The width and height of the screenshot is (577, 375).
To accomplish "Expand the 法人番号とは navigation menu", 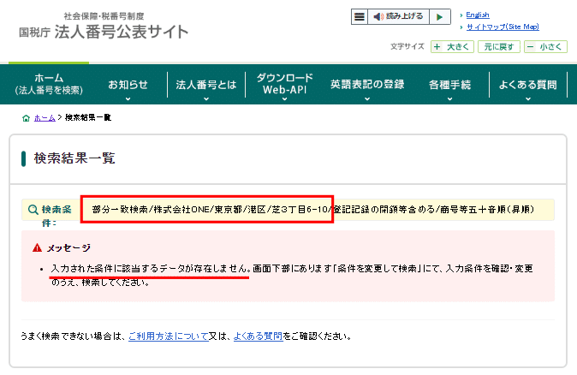I will [205, 85].
